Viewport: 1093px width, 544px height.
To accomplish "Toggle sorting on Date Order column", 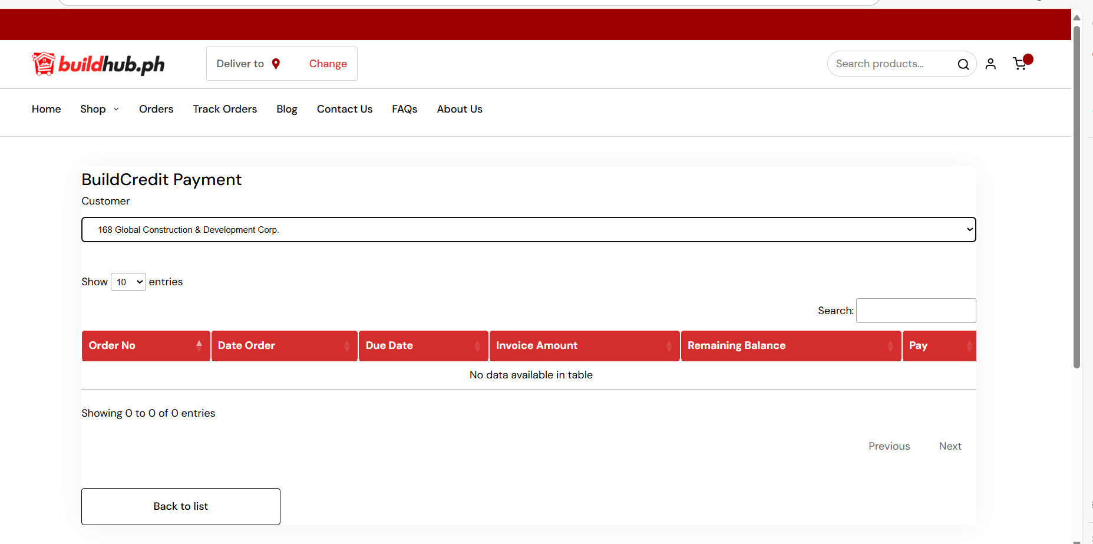I will pos(284,346).
